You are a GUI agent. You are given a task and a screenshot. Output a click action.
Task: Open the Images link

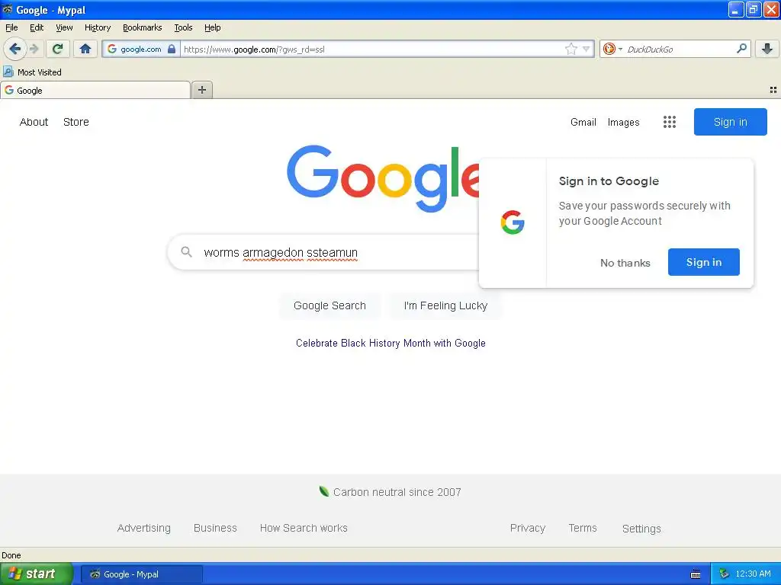(x=624, y=122)
